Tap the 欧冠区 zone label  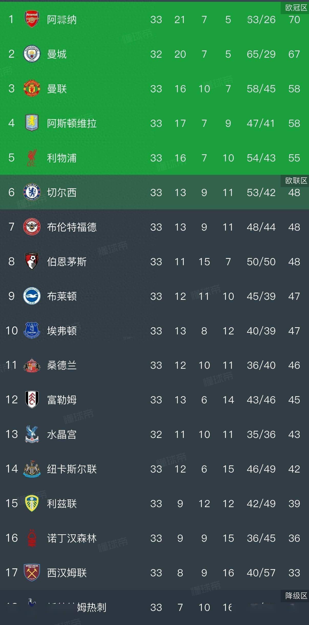[x=296, y=8]
